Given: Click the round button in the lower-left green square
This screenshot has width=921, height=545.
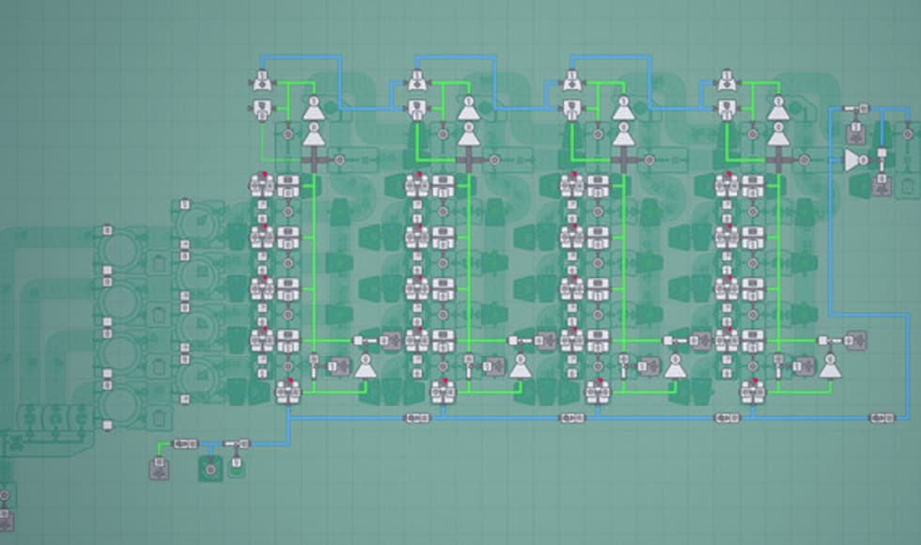Looking at the screenshot, I should coord(211,470).
